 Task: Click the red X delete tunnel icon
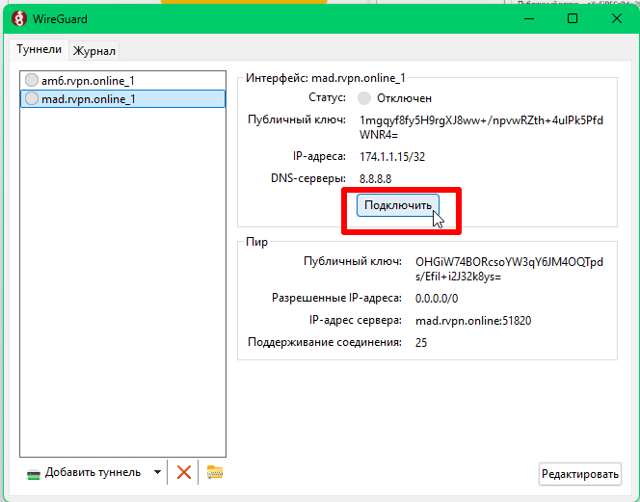(184, 472)
